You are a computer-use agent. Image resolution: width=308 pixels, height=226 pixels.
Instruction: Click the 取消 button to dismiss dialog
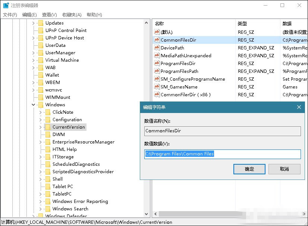point(284,169)
